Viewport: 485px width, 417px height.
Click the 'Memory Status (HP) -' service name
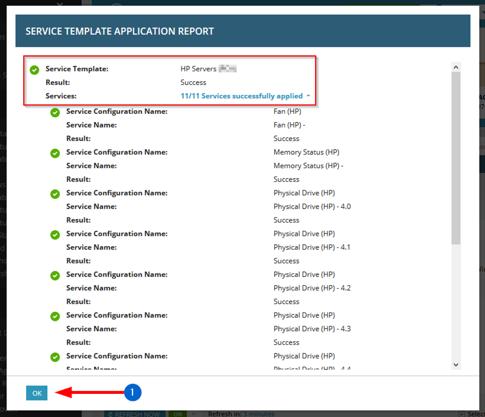point(308,166)
